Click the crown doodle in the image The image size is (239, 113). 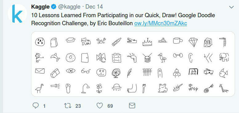click(x=147, y=42)
